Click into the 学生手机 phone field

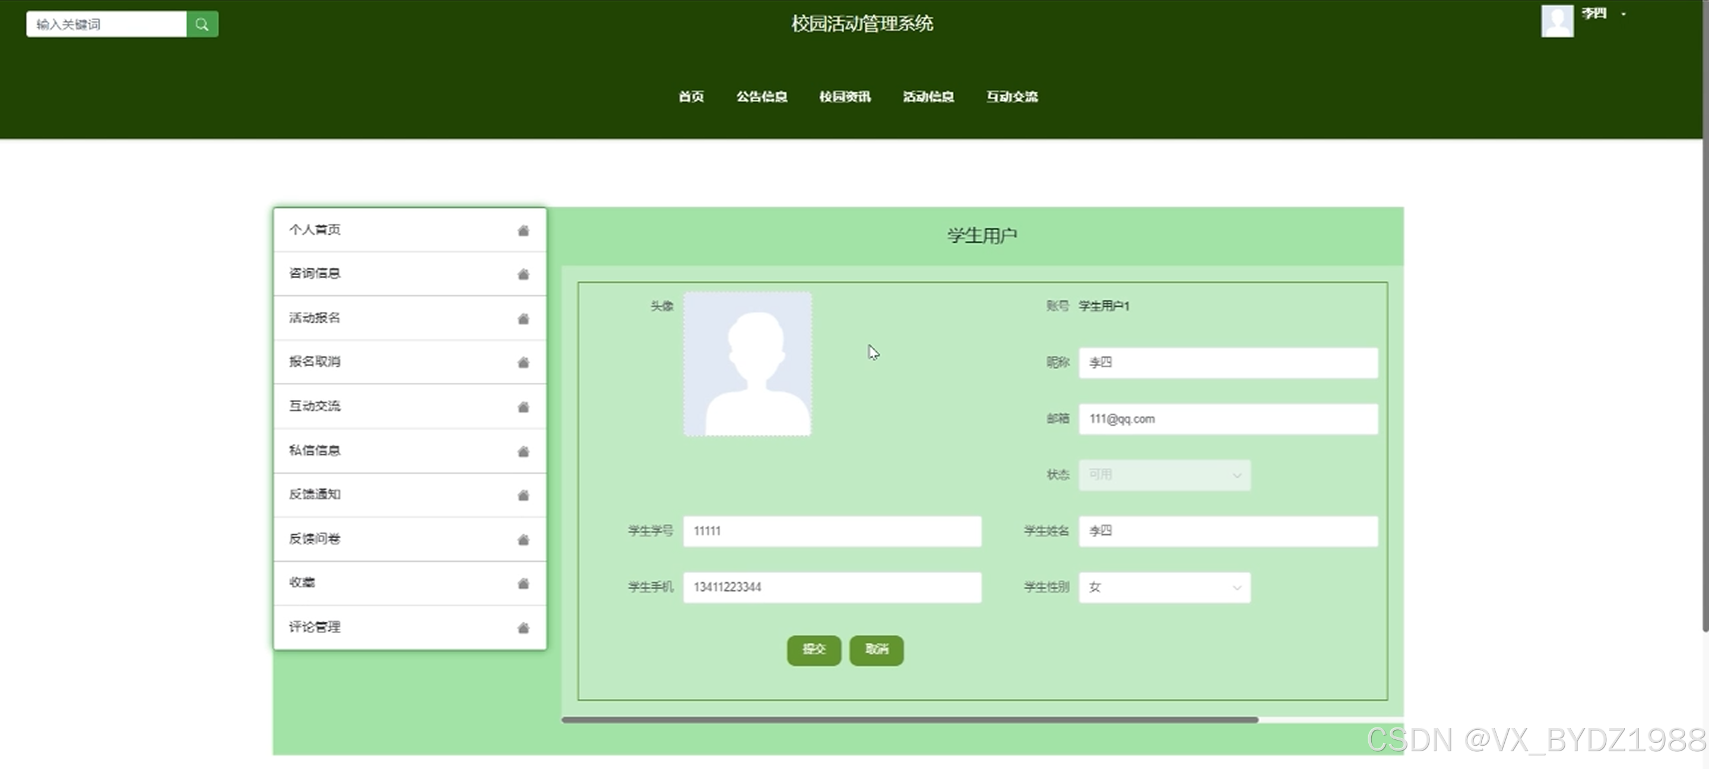point(832,587)
